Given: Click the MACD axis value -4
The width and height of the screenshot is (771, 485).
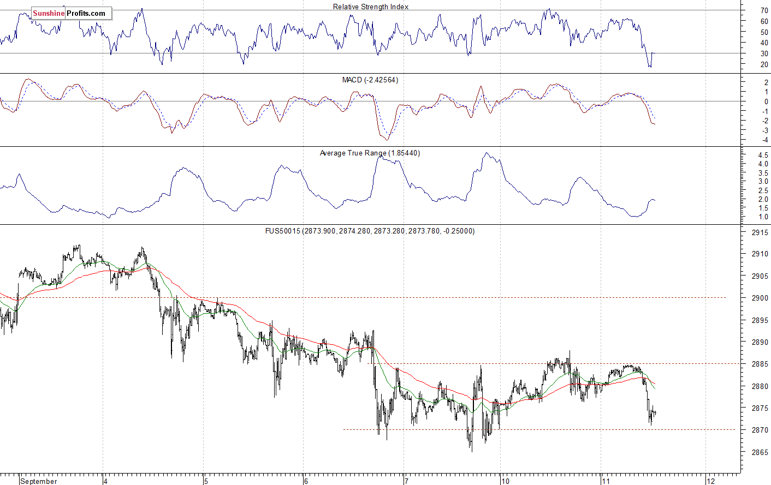Looking at the screenshot, I should (765, 140).
